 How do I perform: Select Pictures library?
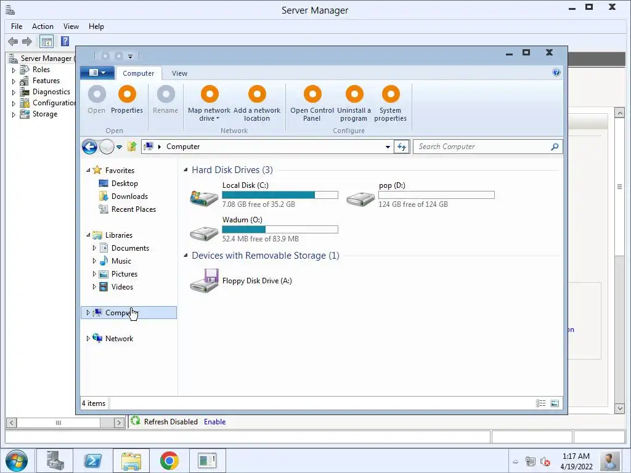click(124, 274)
